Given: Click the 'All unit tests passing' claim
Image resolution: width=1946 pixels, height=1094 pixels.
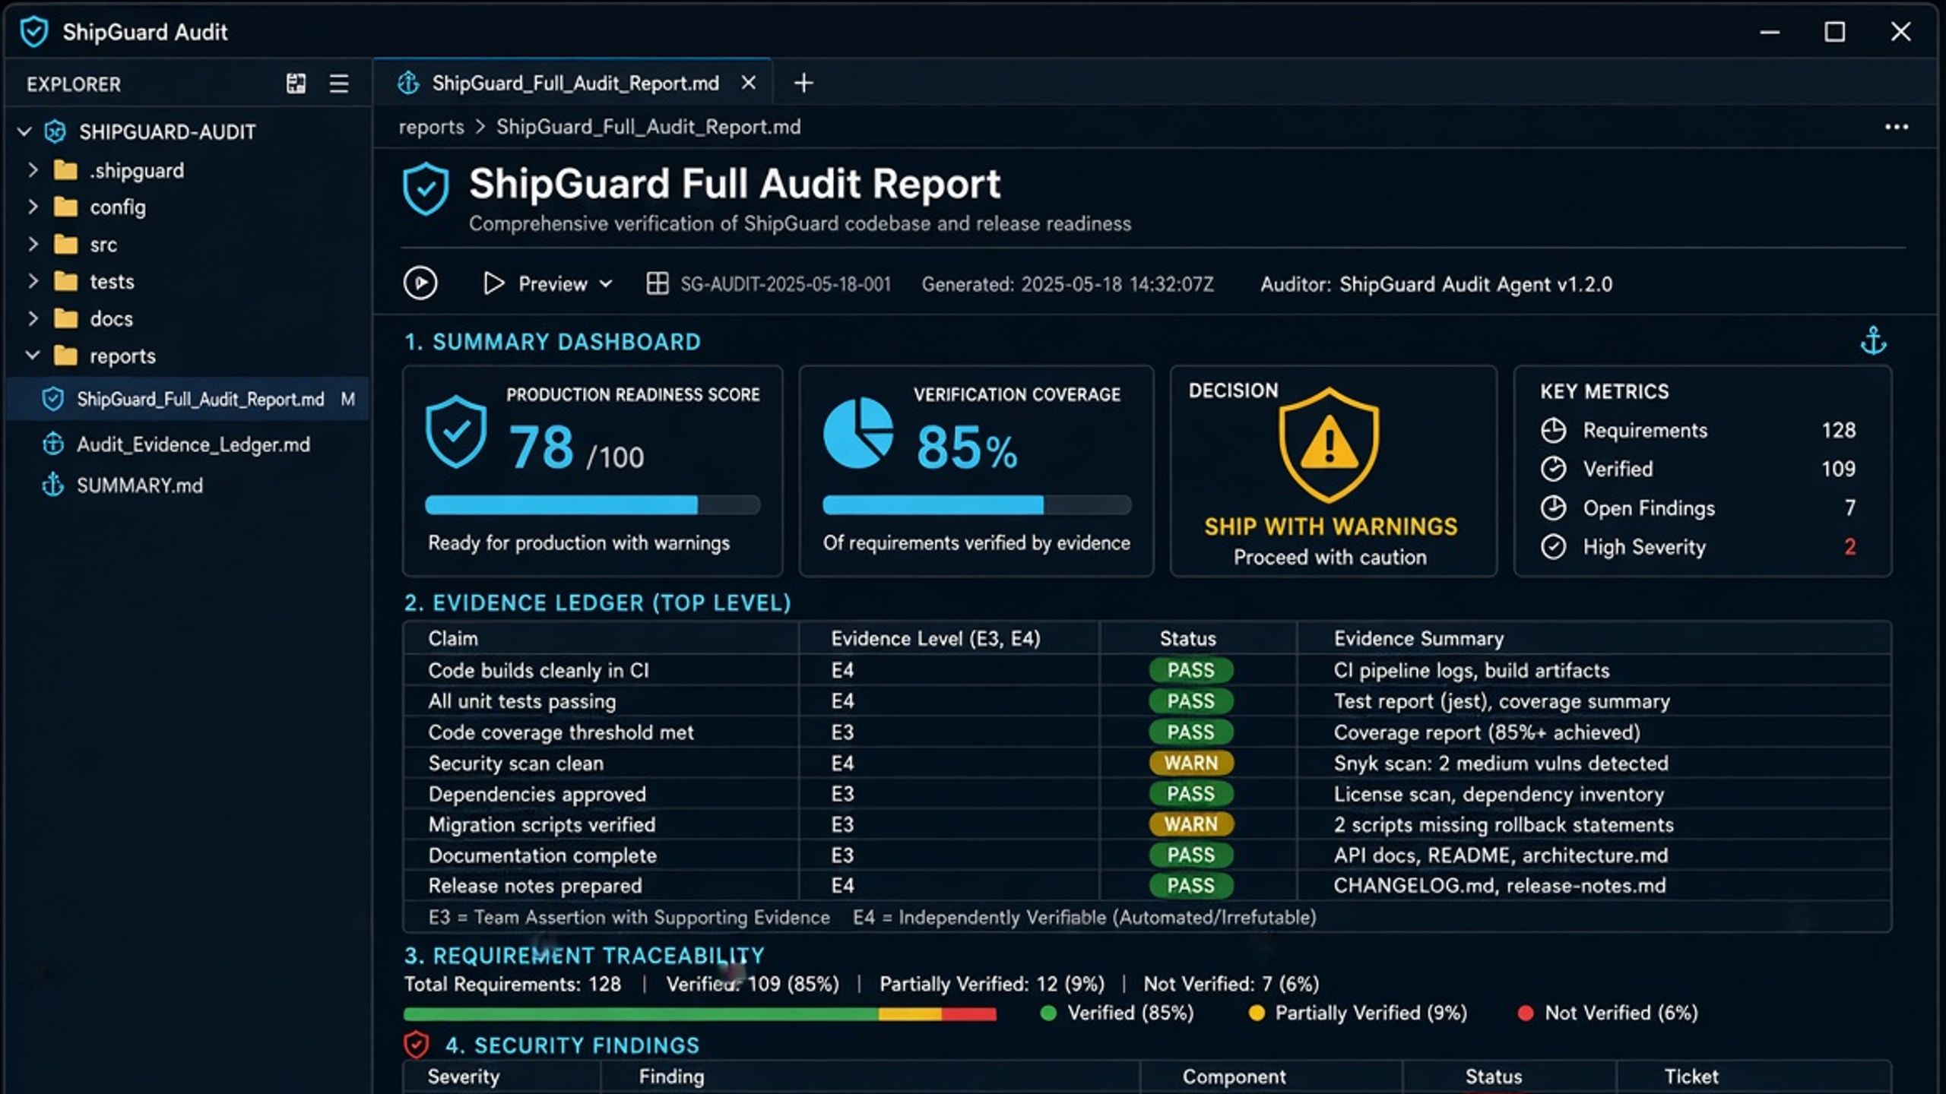Looking at the screenshot, I should tap(522, 701).
